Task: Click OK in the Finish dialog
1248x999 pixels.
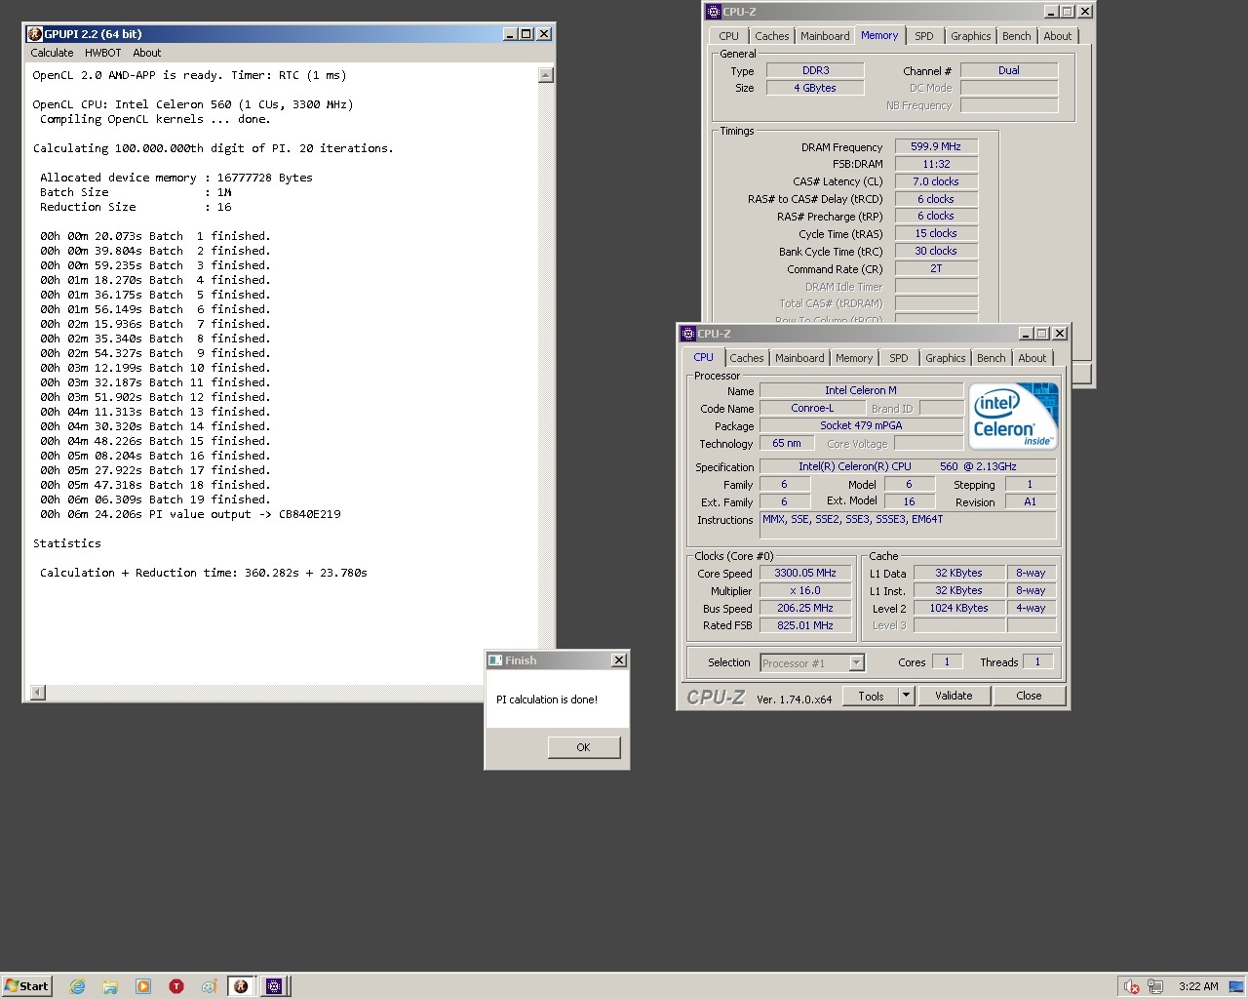Action: [583, 747]
